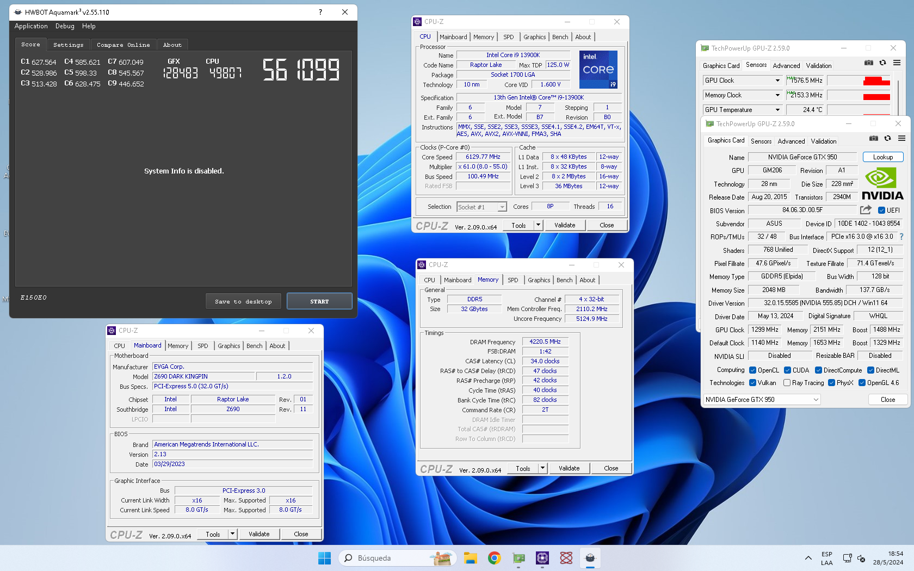Viewport: 914px width, 571px height.
Task: Click the Intel Core i9 logo in CPU-Z
Action: (598, 70)
